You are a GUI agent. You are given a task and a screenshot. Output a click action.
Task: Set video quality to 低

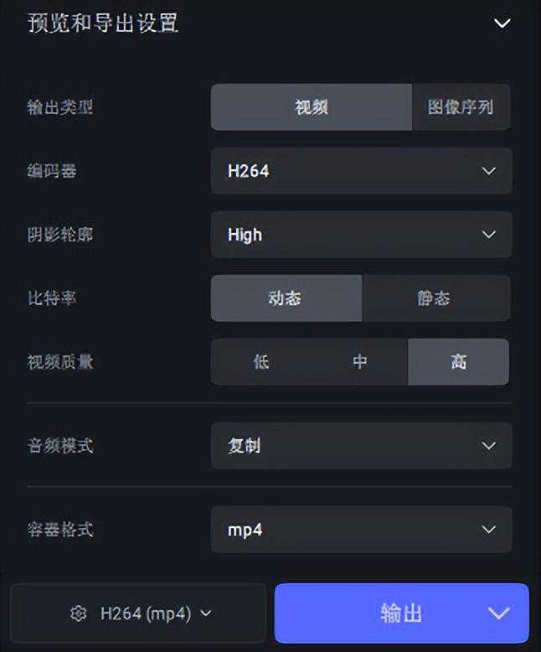coord(260,362)
